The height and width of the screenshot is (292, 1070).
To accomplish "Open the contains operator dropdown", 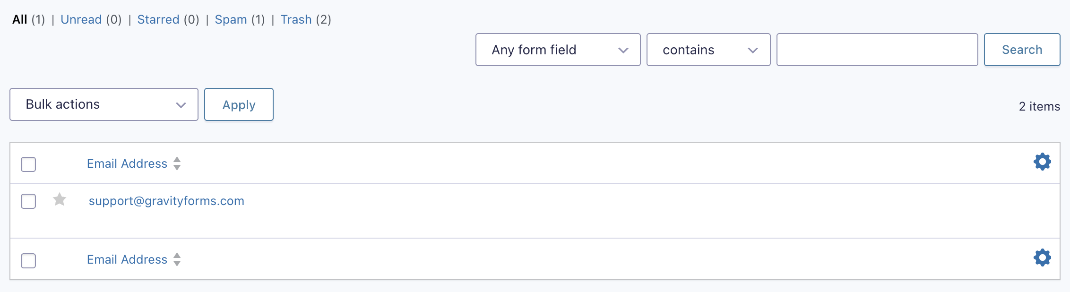I will click(708, 50).
